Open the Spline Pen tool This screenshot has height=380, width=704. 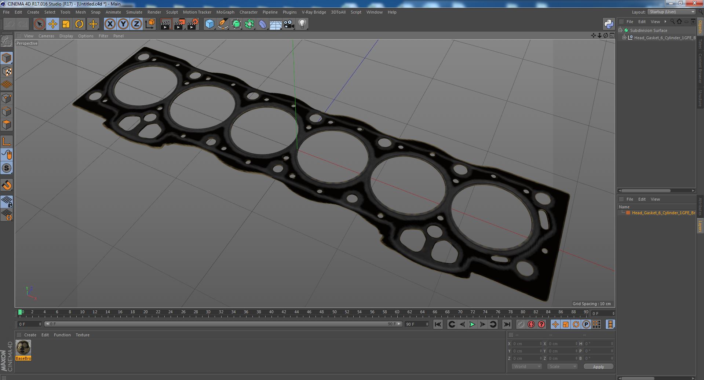[223, 24]
